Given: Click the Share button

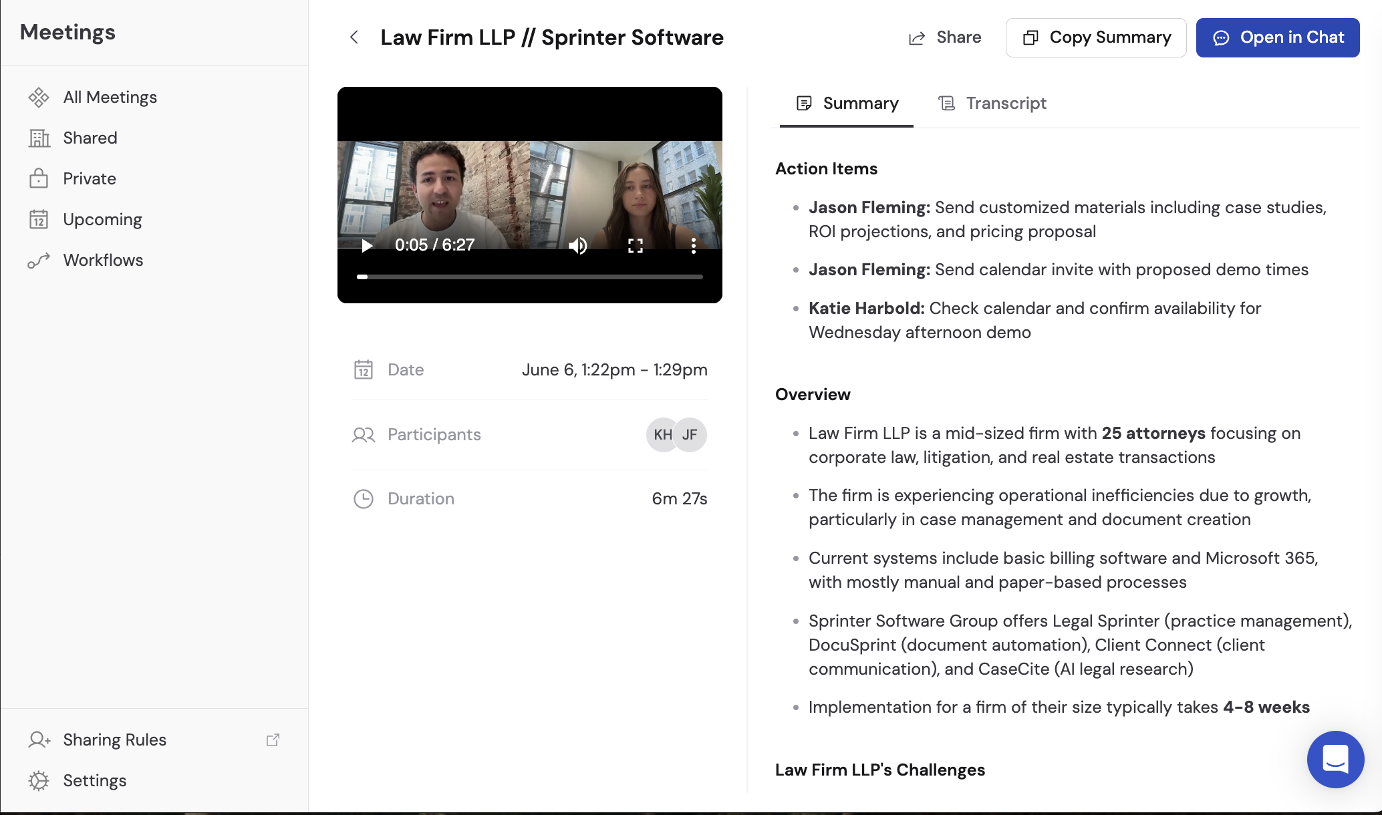Looking at the screenshot, I should point(945,37).
